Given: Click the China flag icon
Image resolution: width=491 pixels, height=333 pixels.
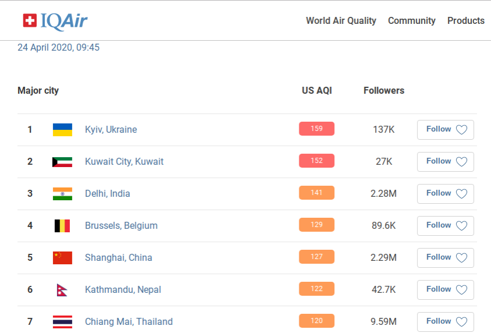Looking at the screenshot, I should 62,257.
